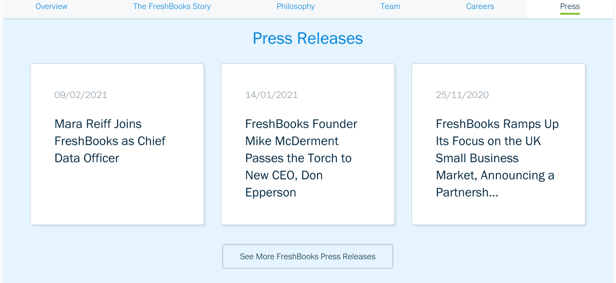Screen dimensions: 616x283
Task: Select the middle press release card
Action: coord(307,144)
